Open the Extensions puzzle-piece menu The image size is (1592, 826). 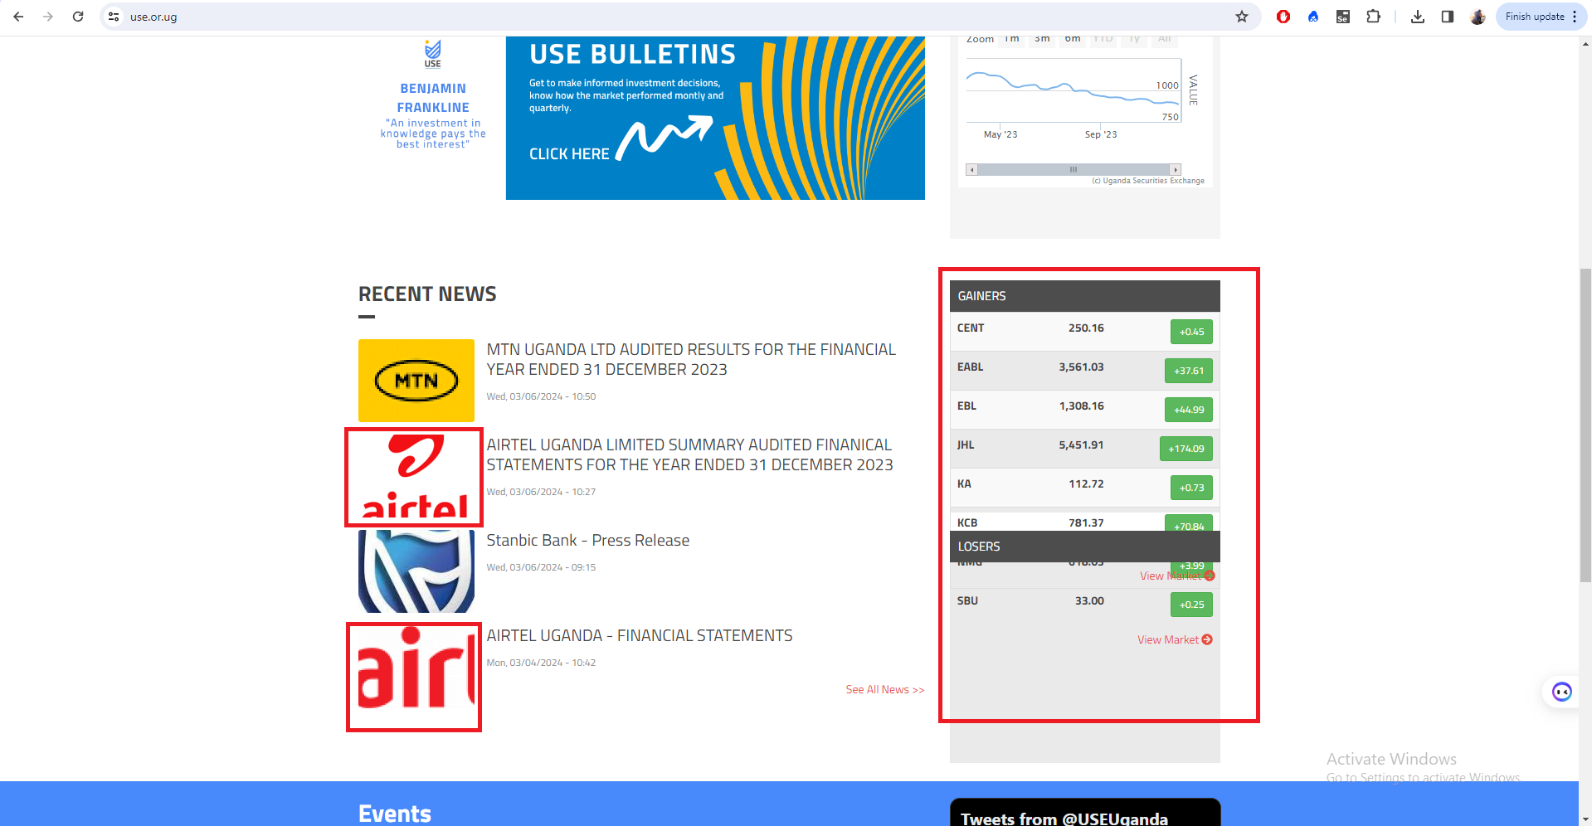pos(1374,17)
